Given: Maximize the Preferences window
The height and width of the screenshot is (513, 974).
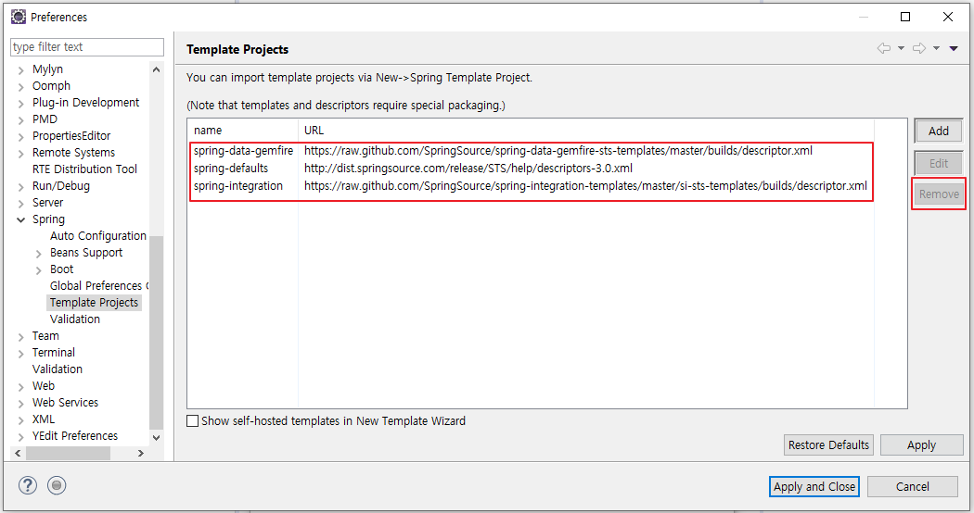Looking at the screenshot, I should (x=905, y=17).
